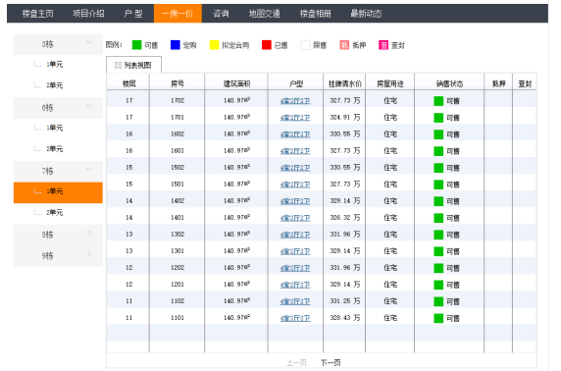This screenshot has width=561, height=371.
Task: Click green status square for room 1201
Action: [x=438, y=285]
